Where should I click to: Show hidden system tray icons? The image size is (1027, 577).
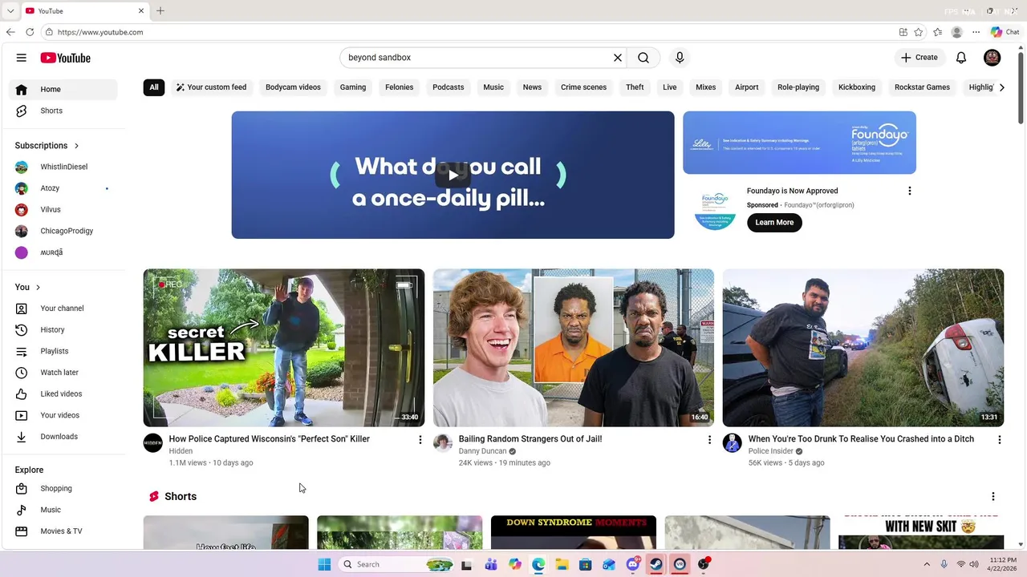click(x=927, y=564)
